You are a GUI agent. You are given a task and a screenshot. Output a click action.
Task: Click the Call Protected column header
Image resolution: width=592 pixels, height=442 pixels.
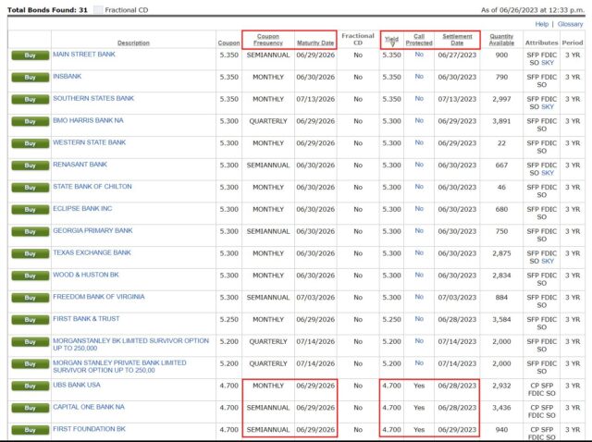point(419,39)
